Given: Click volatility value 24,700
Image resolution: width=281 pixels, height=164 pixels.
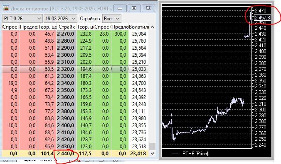Looking at the screenshot, I should pyautogui.click(x=139, y=83).
